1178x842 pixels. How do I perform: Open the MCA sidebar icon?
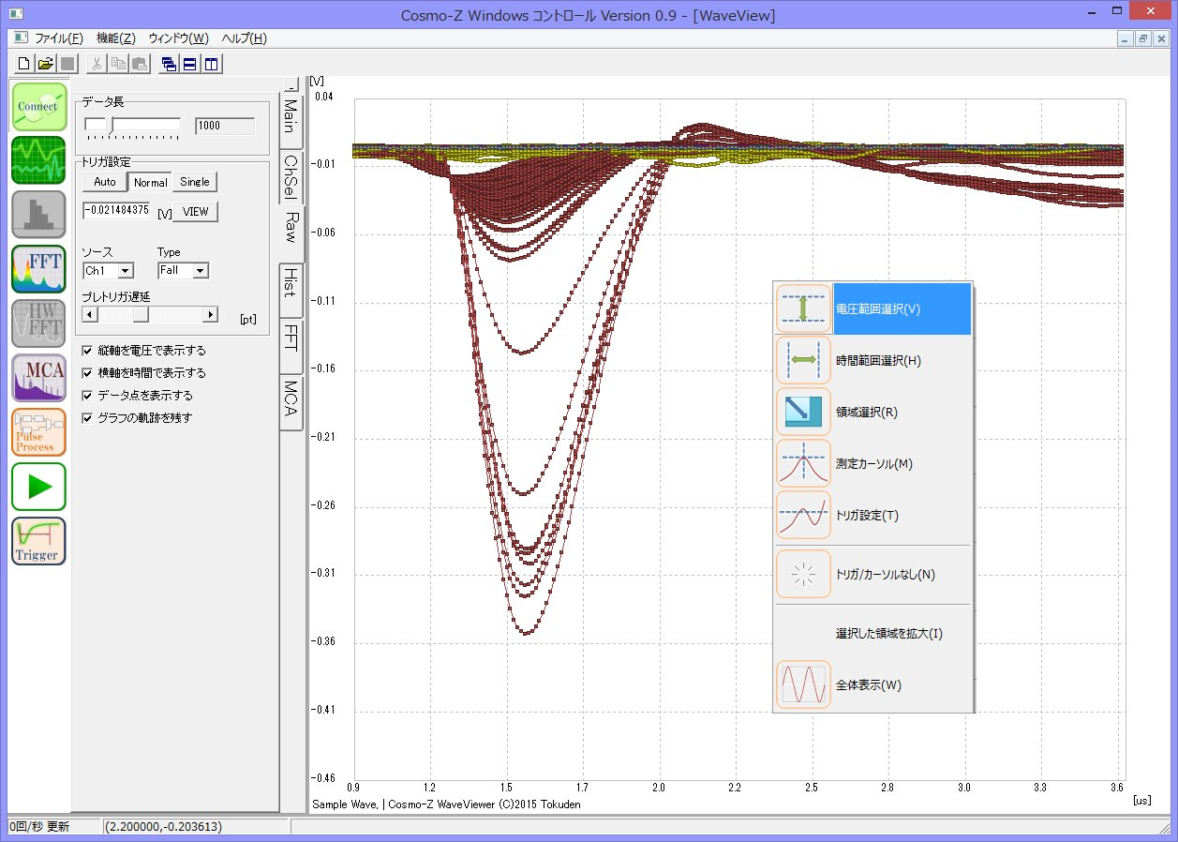coord(38,378)
